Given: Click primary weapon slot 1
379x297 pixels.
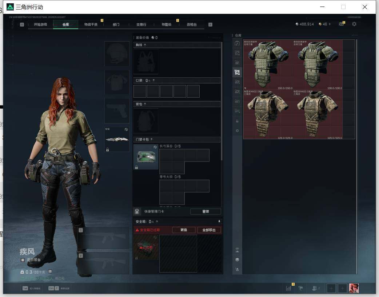Looking at the screenshot, I should click(x=103, y=238).
